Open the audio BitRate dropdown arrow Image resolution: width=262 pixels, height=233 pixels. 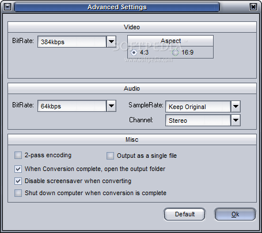click(x=111, y=106)
